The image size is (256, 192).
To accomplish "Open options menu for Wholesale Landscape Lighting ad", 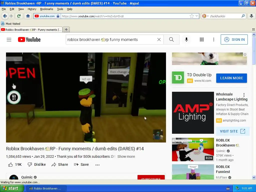I will (244, 95).
